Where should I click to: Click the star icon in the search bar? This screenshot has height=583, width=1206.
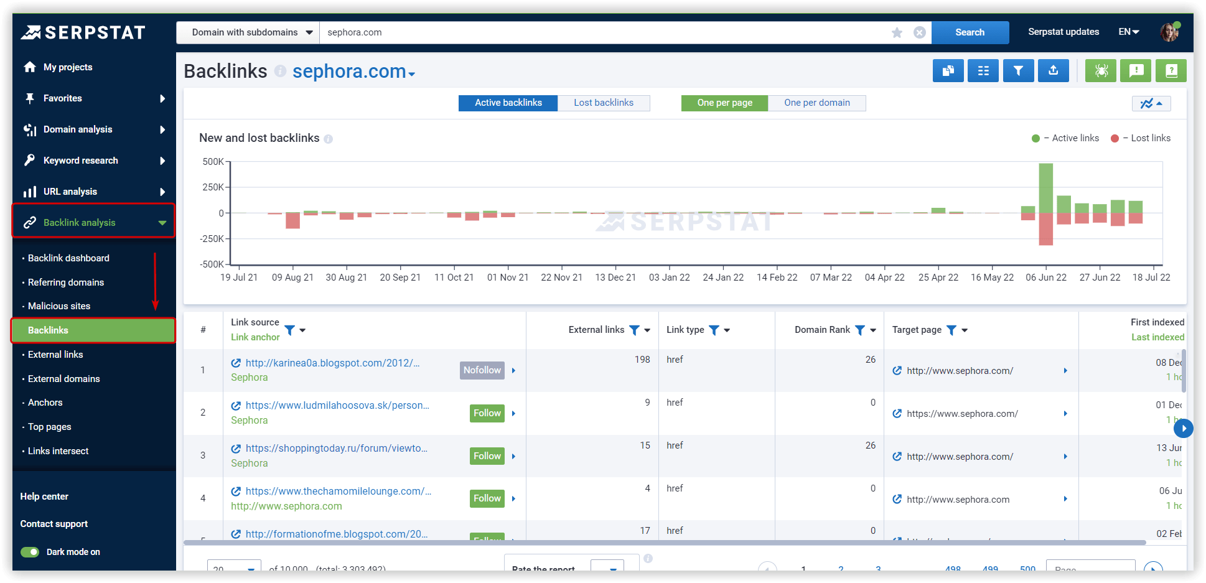[x=897, y=32]
